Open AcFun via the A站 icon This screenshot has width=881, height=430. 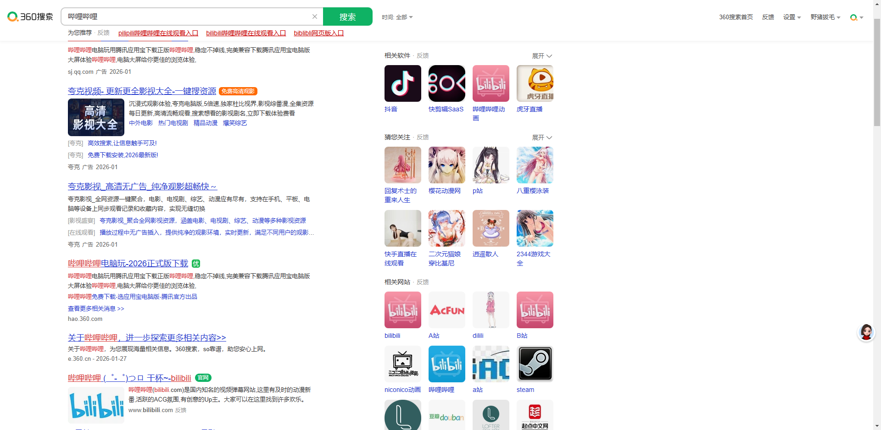[446, 310]
